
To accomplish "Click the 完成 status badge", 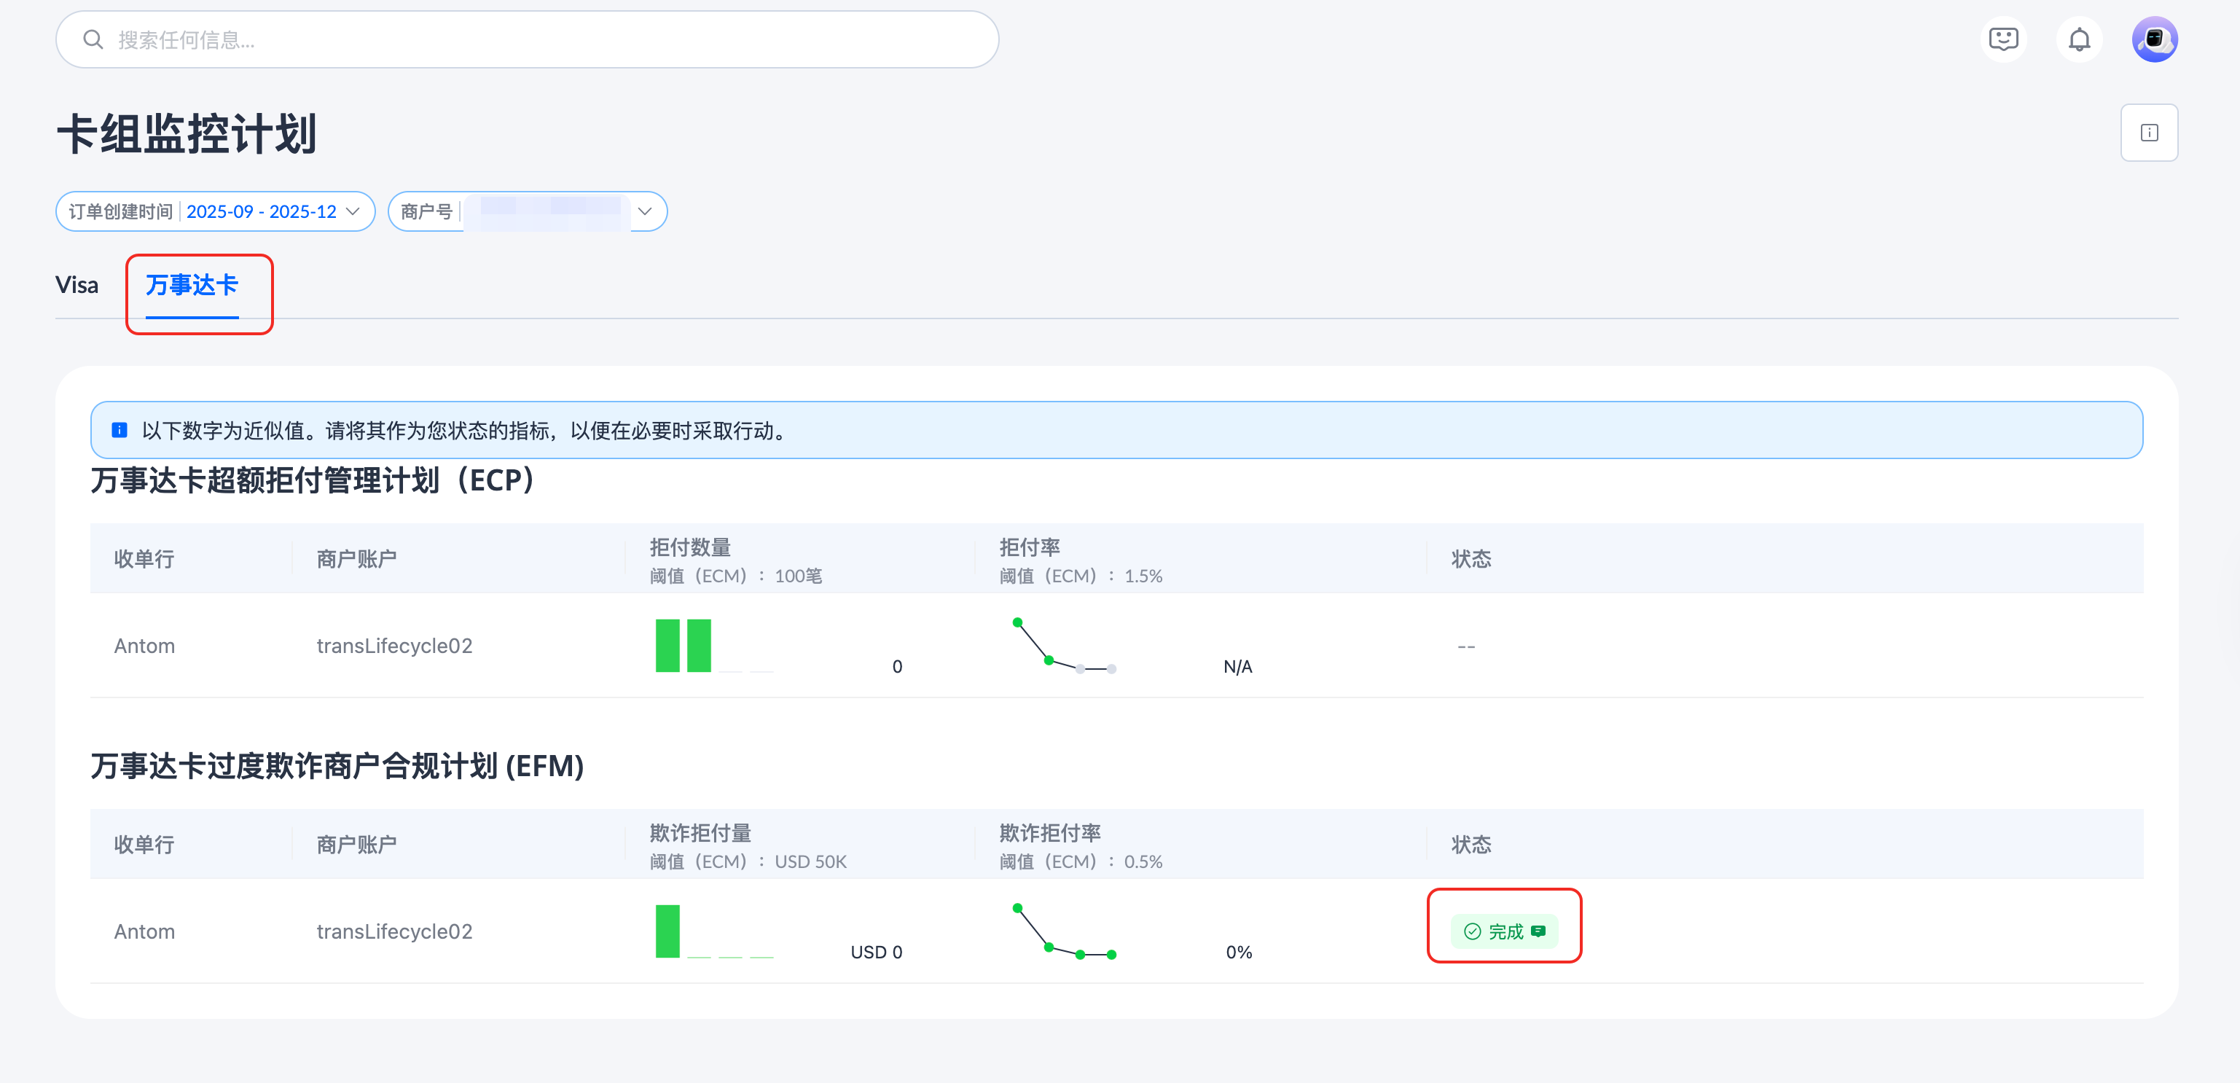I will click(x=1504, y=931).
